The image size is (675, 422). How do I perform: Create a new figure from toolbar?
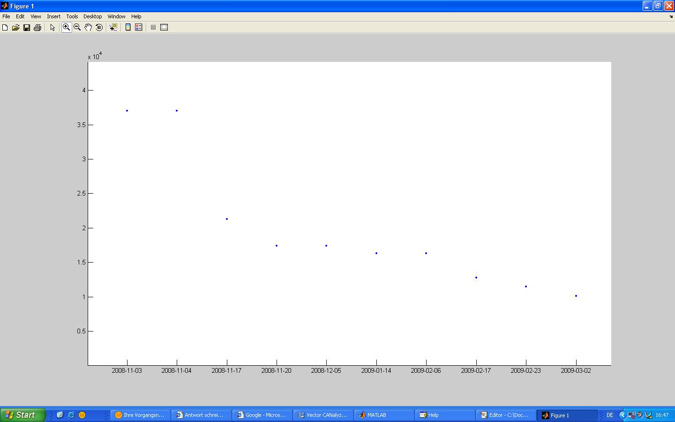(5, 28)
